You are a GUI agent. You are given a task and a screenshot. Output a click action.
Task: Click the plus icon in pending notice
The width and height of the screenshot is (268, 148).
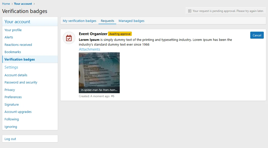[x=189, y=11]
